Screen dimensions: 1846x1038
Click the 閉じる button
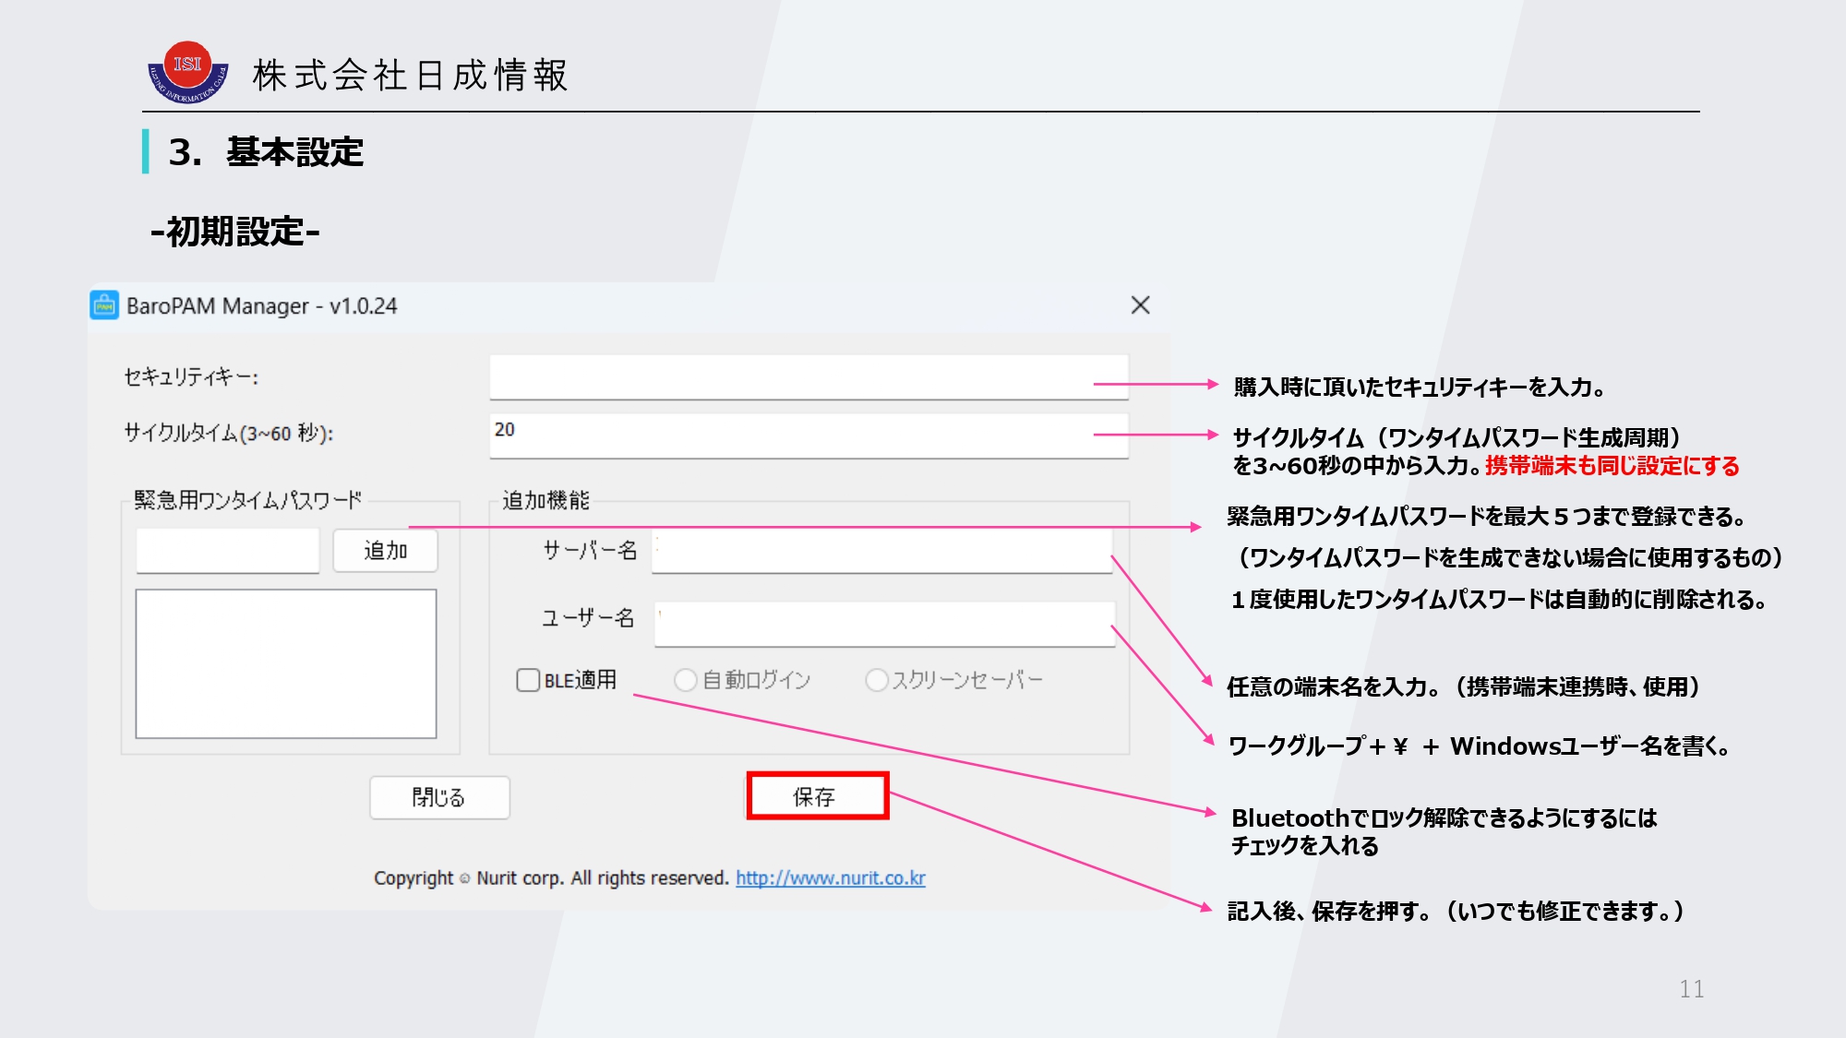tap(439, 797)
